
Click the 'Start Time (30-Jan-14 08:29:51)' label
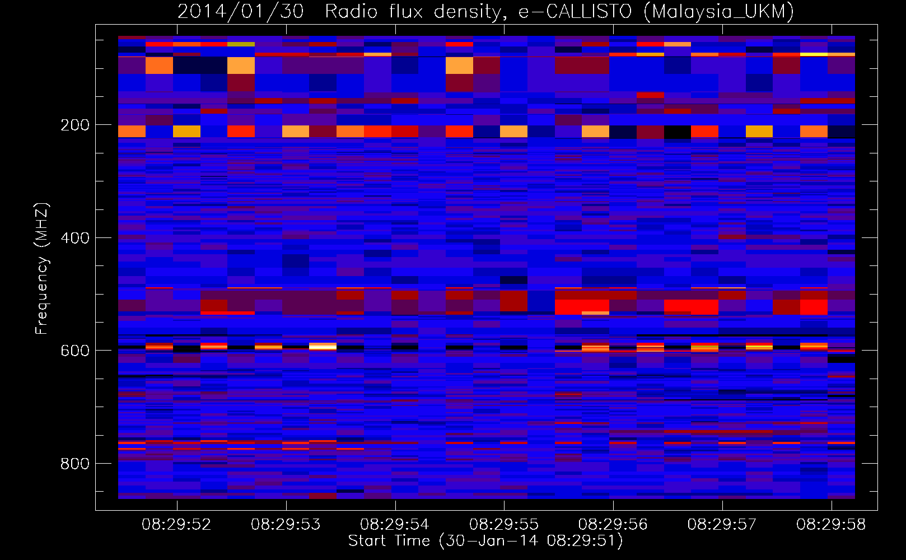(485, 541)
